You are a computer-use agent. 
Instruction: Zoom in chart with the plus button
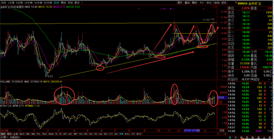[x=218, y=134]
